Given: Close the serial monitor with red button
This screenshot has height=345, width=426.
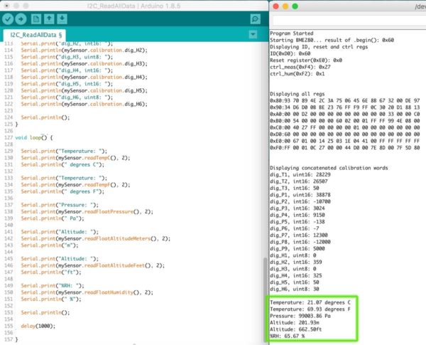Looking at the screenshot, I should [276, 6].
